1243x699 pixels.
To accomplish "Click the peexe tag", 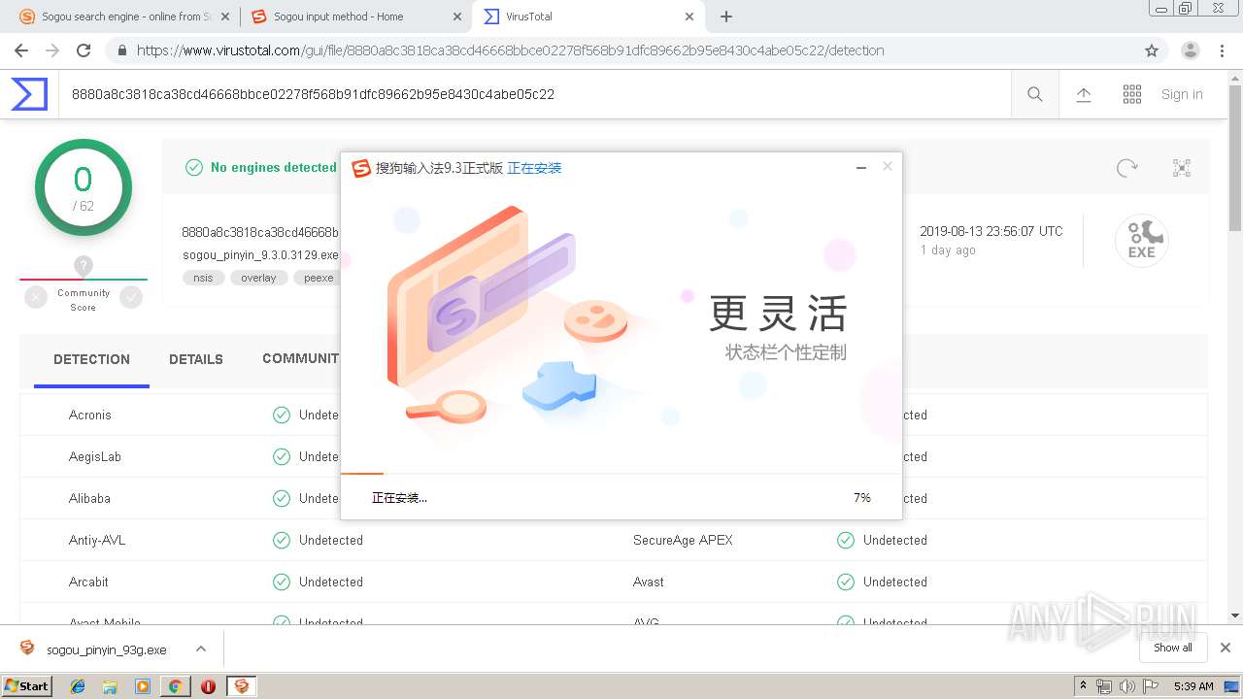I will (x=317, y=278).
